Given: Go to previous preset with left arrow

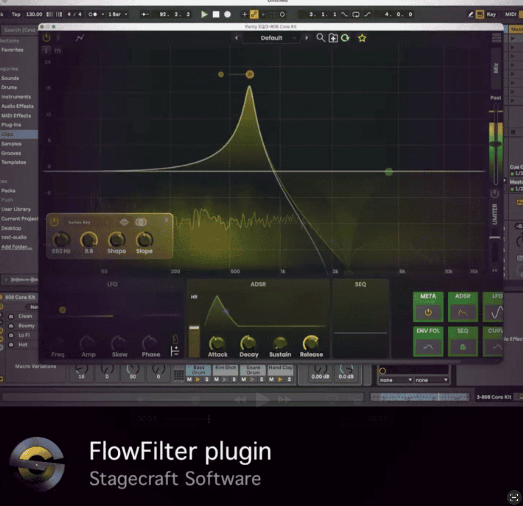Looking at the screenshot, I should [x=237, y=38].
